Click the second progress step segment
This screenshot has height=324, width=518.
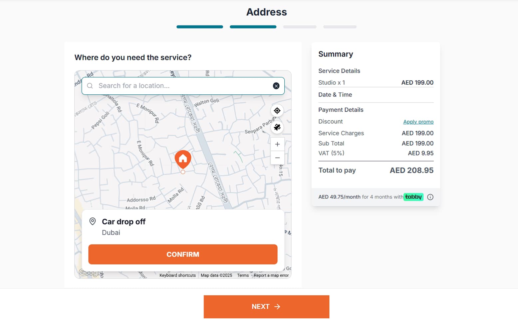253,27
